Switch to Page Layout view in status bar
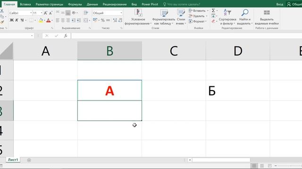The image size is (302, 169). click(x=262, y=166)
